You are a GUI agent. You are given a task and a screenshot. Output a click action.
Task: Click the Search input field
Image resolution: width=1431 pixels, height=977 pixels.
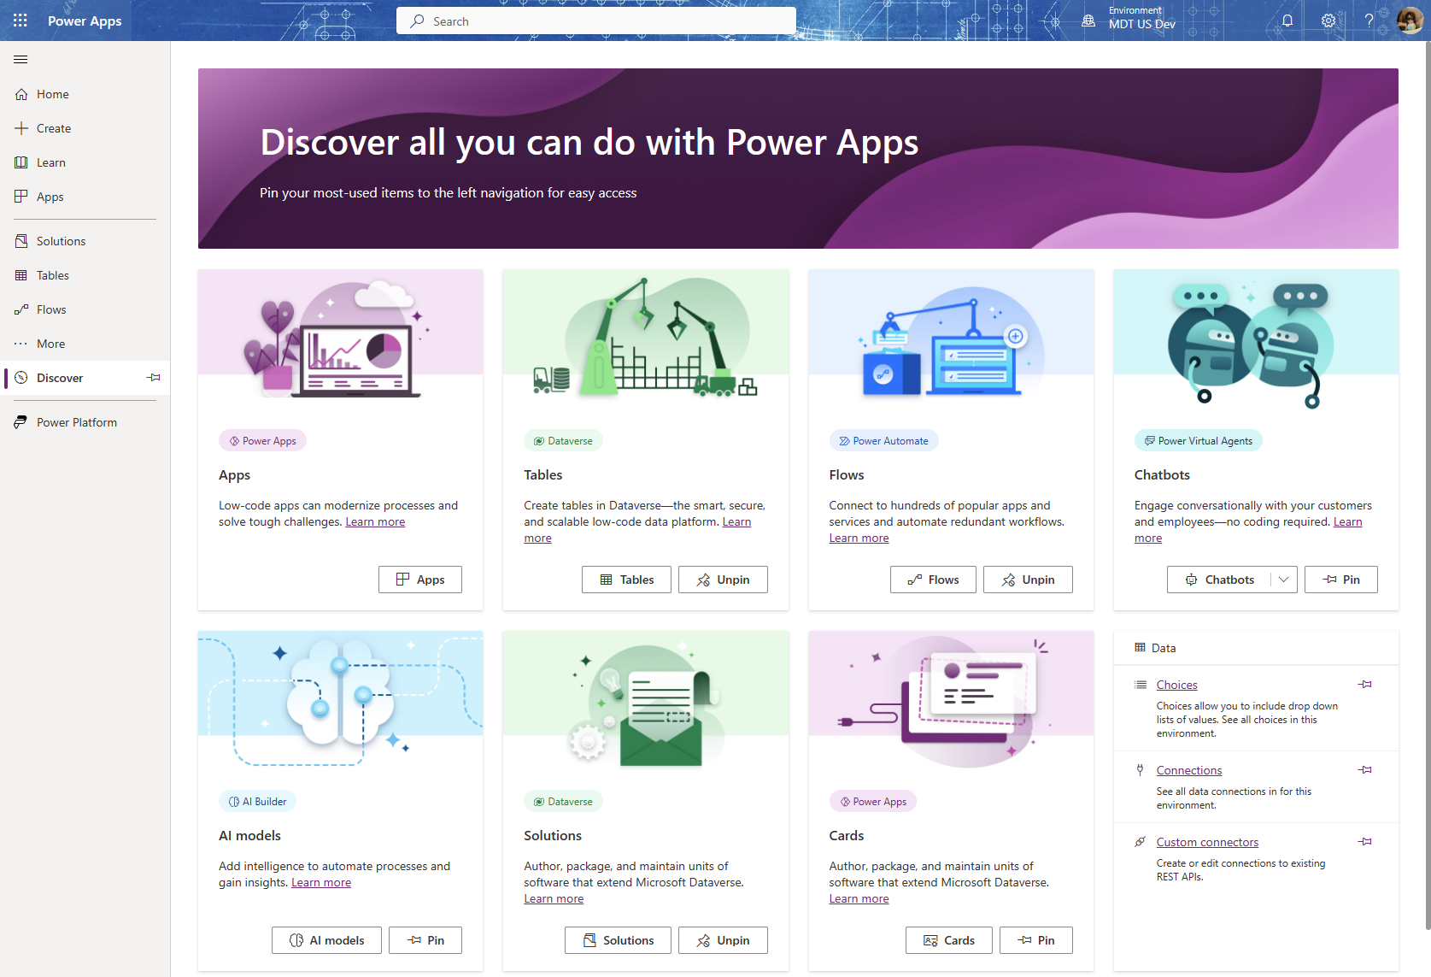click(596, 21)
